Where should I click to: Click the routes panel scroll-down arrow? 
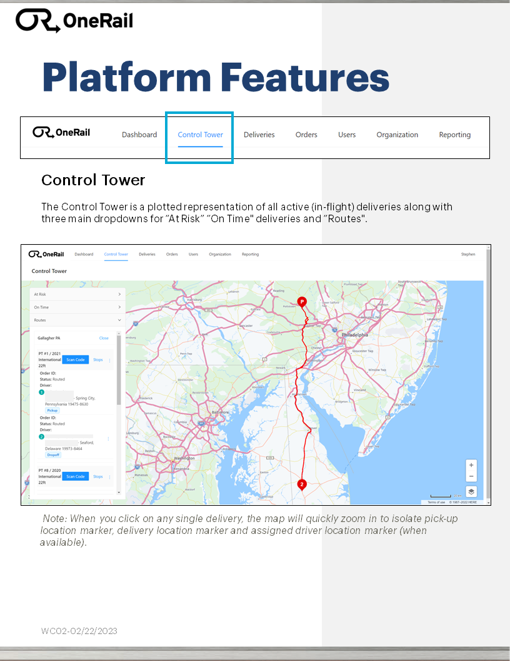pyautogui.click(x=119, y=492)
